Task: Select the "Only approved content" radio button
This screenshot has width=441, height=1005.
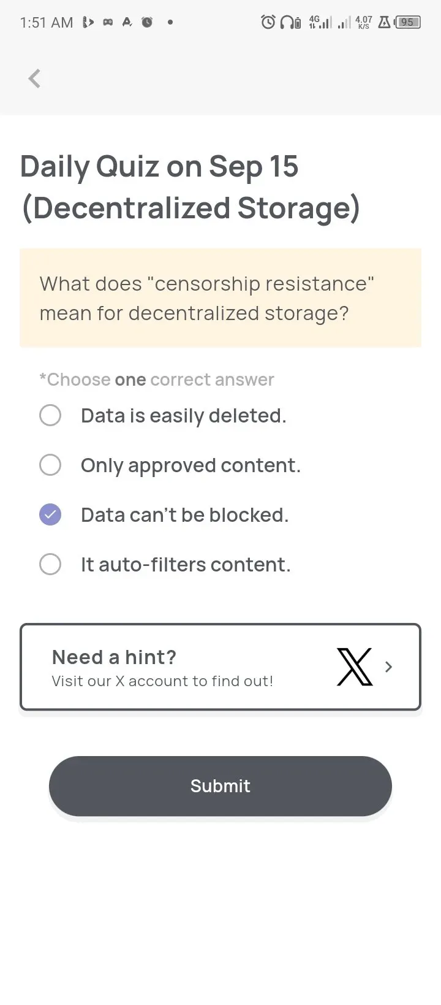Action: click(50, 465)
